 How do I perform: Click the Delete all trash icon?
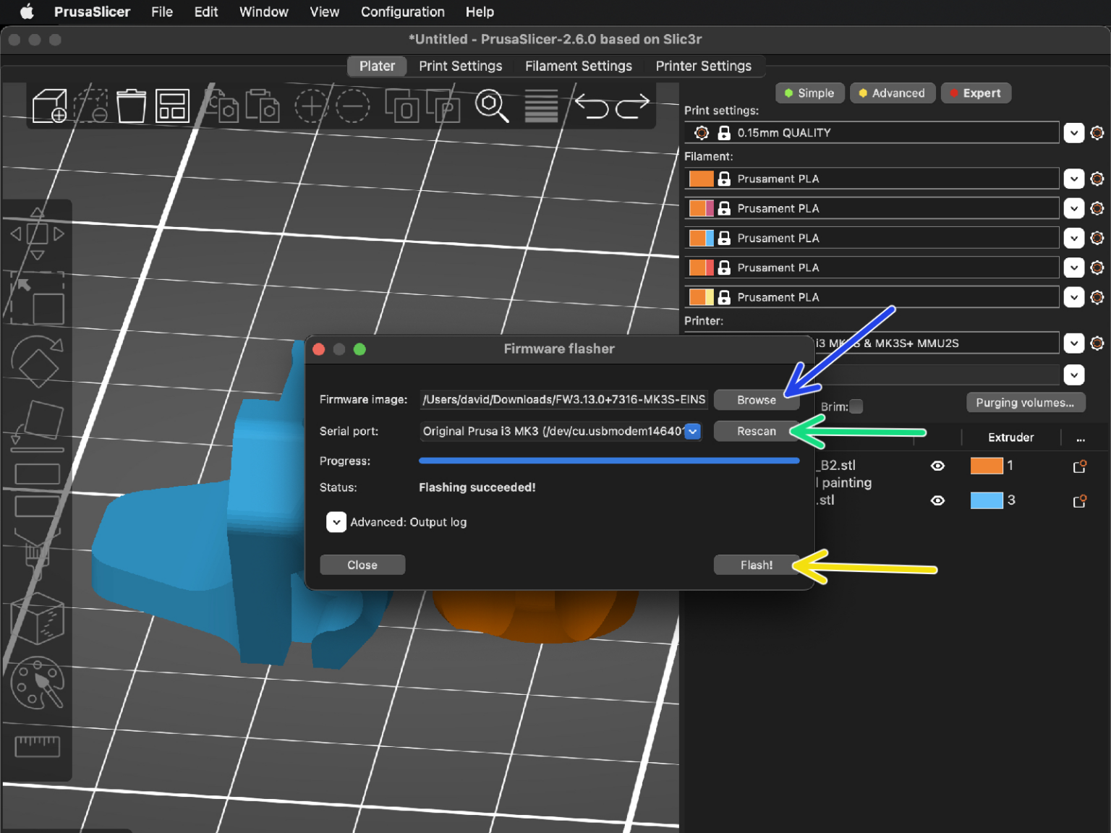click(131, 106)
